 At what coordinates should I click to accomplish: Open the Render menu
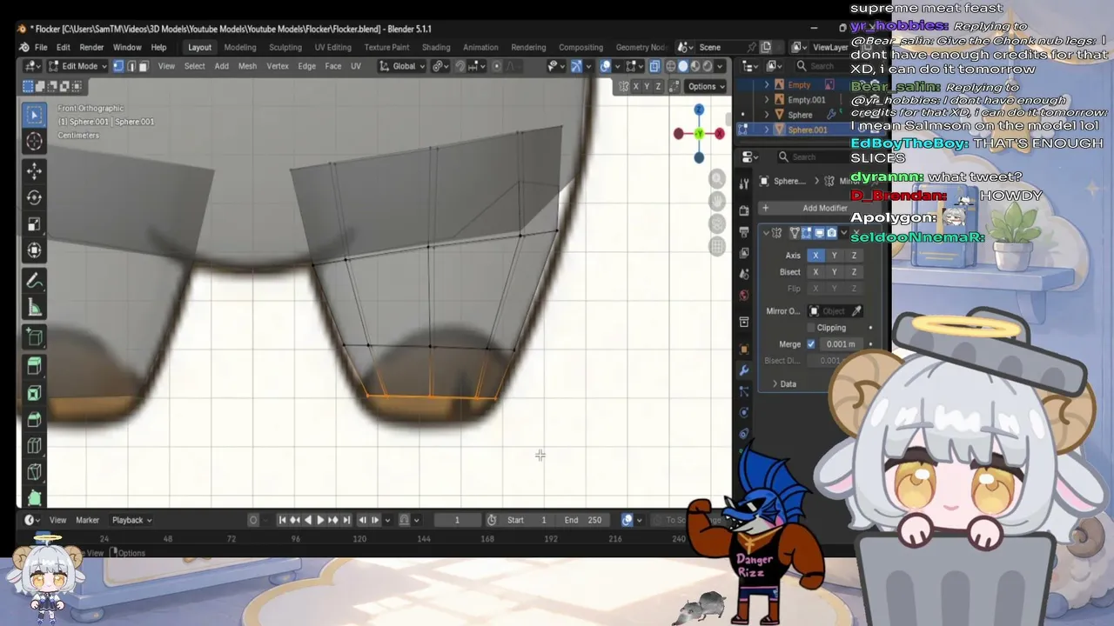point(91,47)
